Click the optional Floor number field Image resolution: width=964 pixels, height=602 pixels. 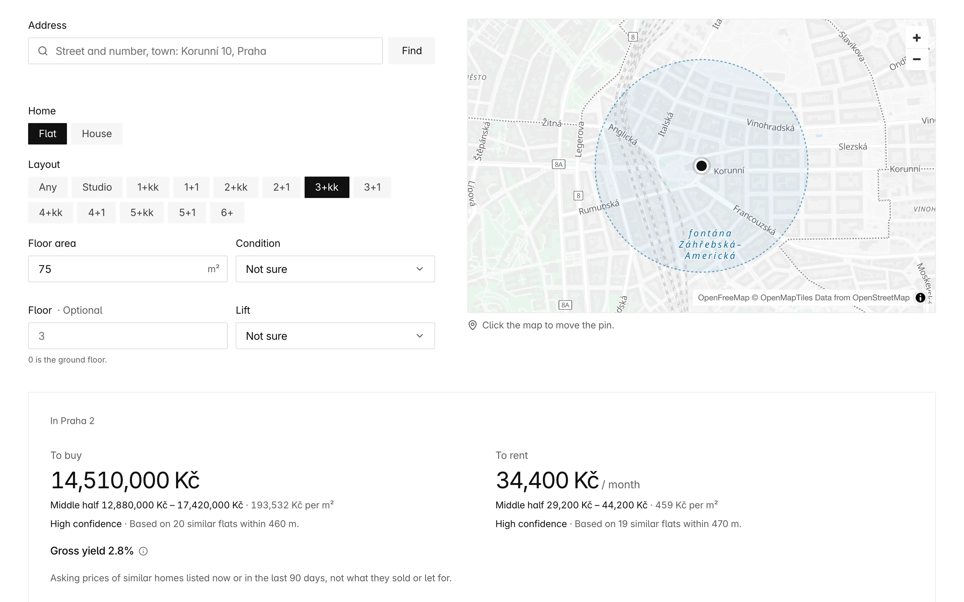(128, 336)
